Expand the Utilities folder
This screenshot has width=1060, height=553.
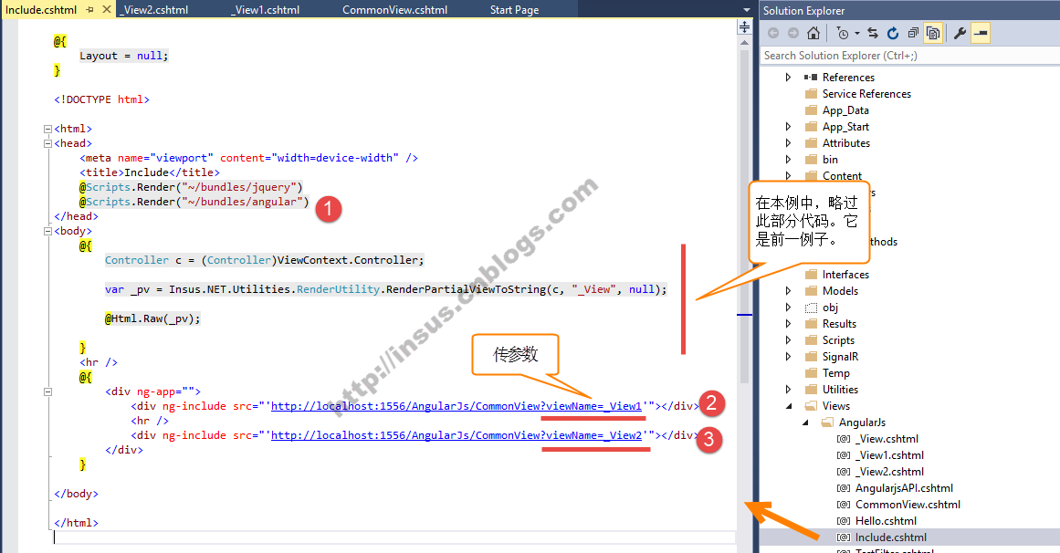click(x=788, y=390)
